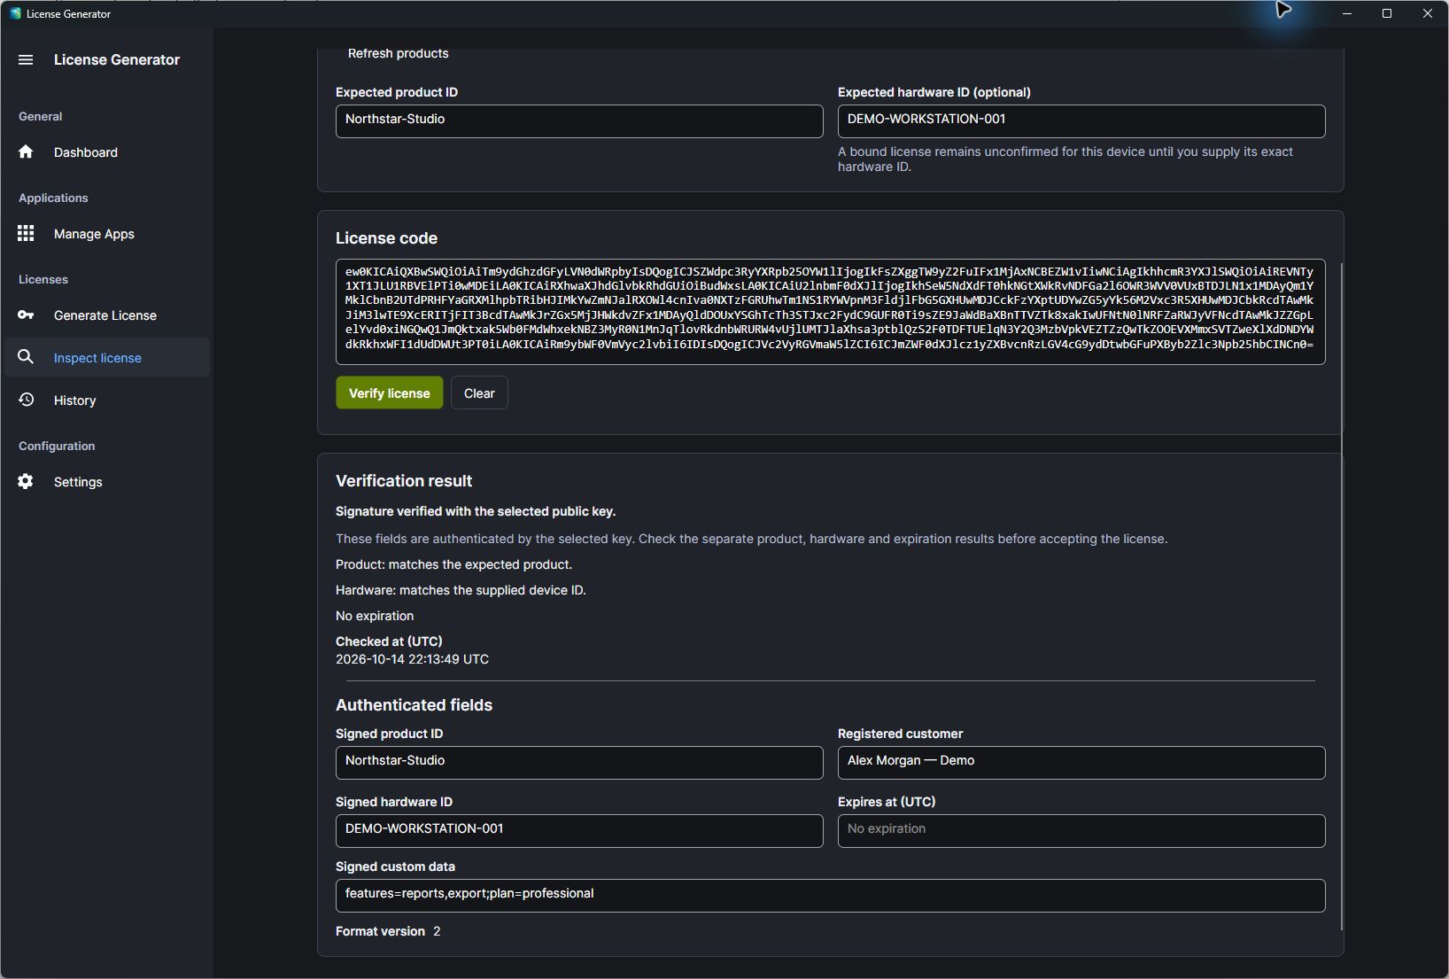The image size is (1449, 979).
Task: Click 'Hardware: matches the supplied device ID.'
Action: (x=461, y=590)
